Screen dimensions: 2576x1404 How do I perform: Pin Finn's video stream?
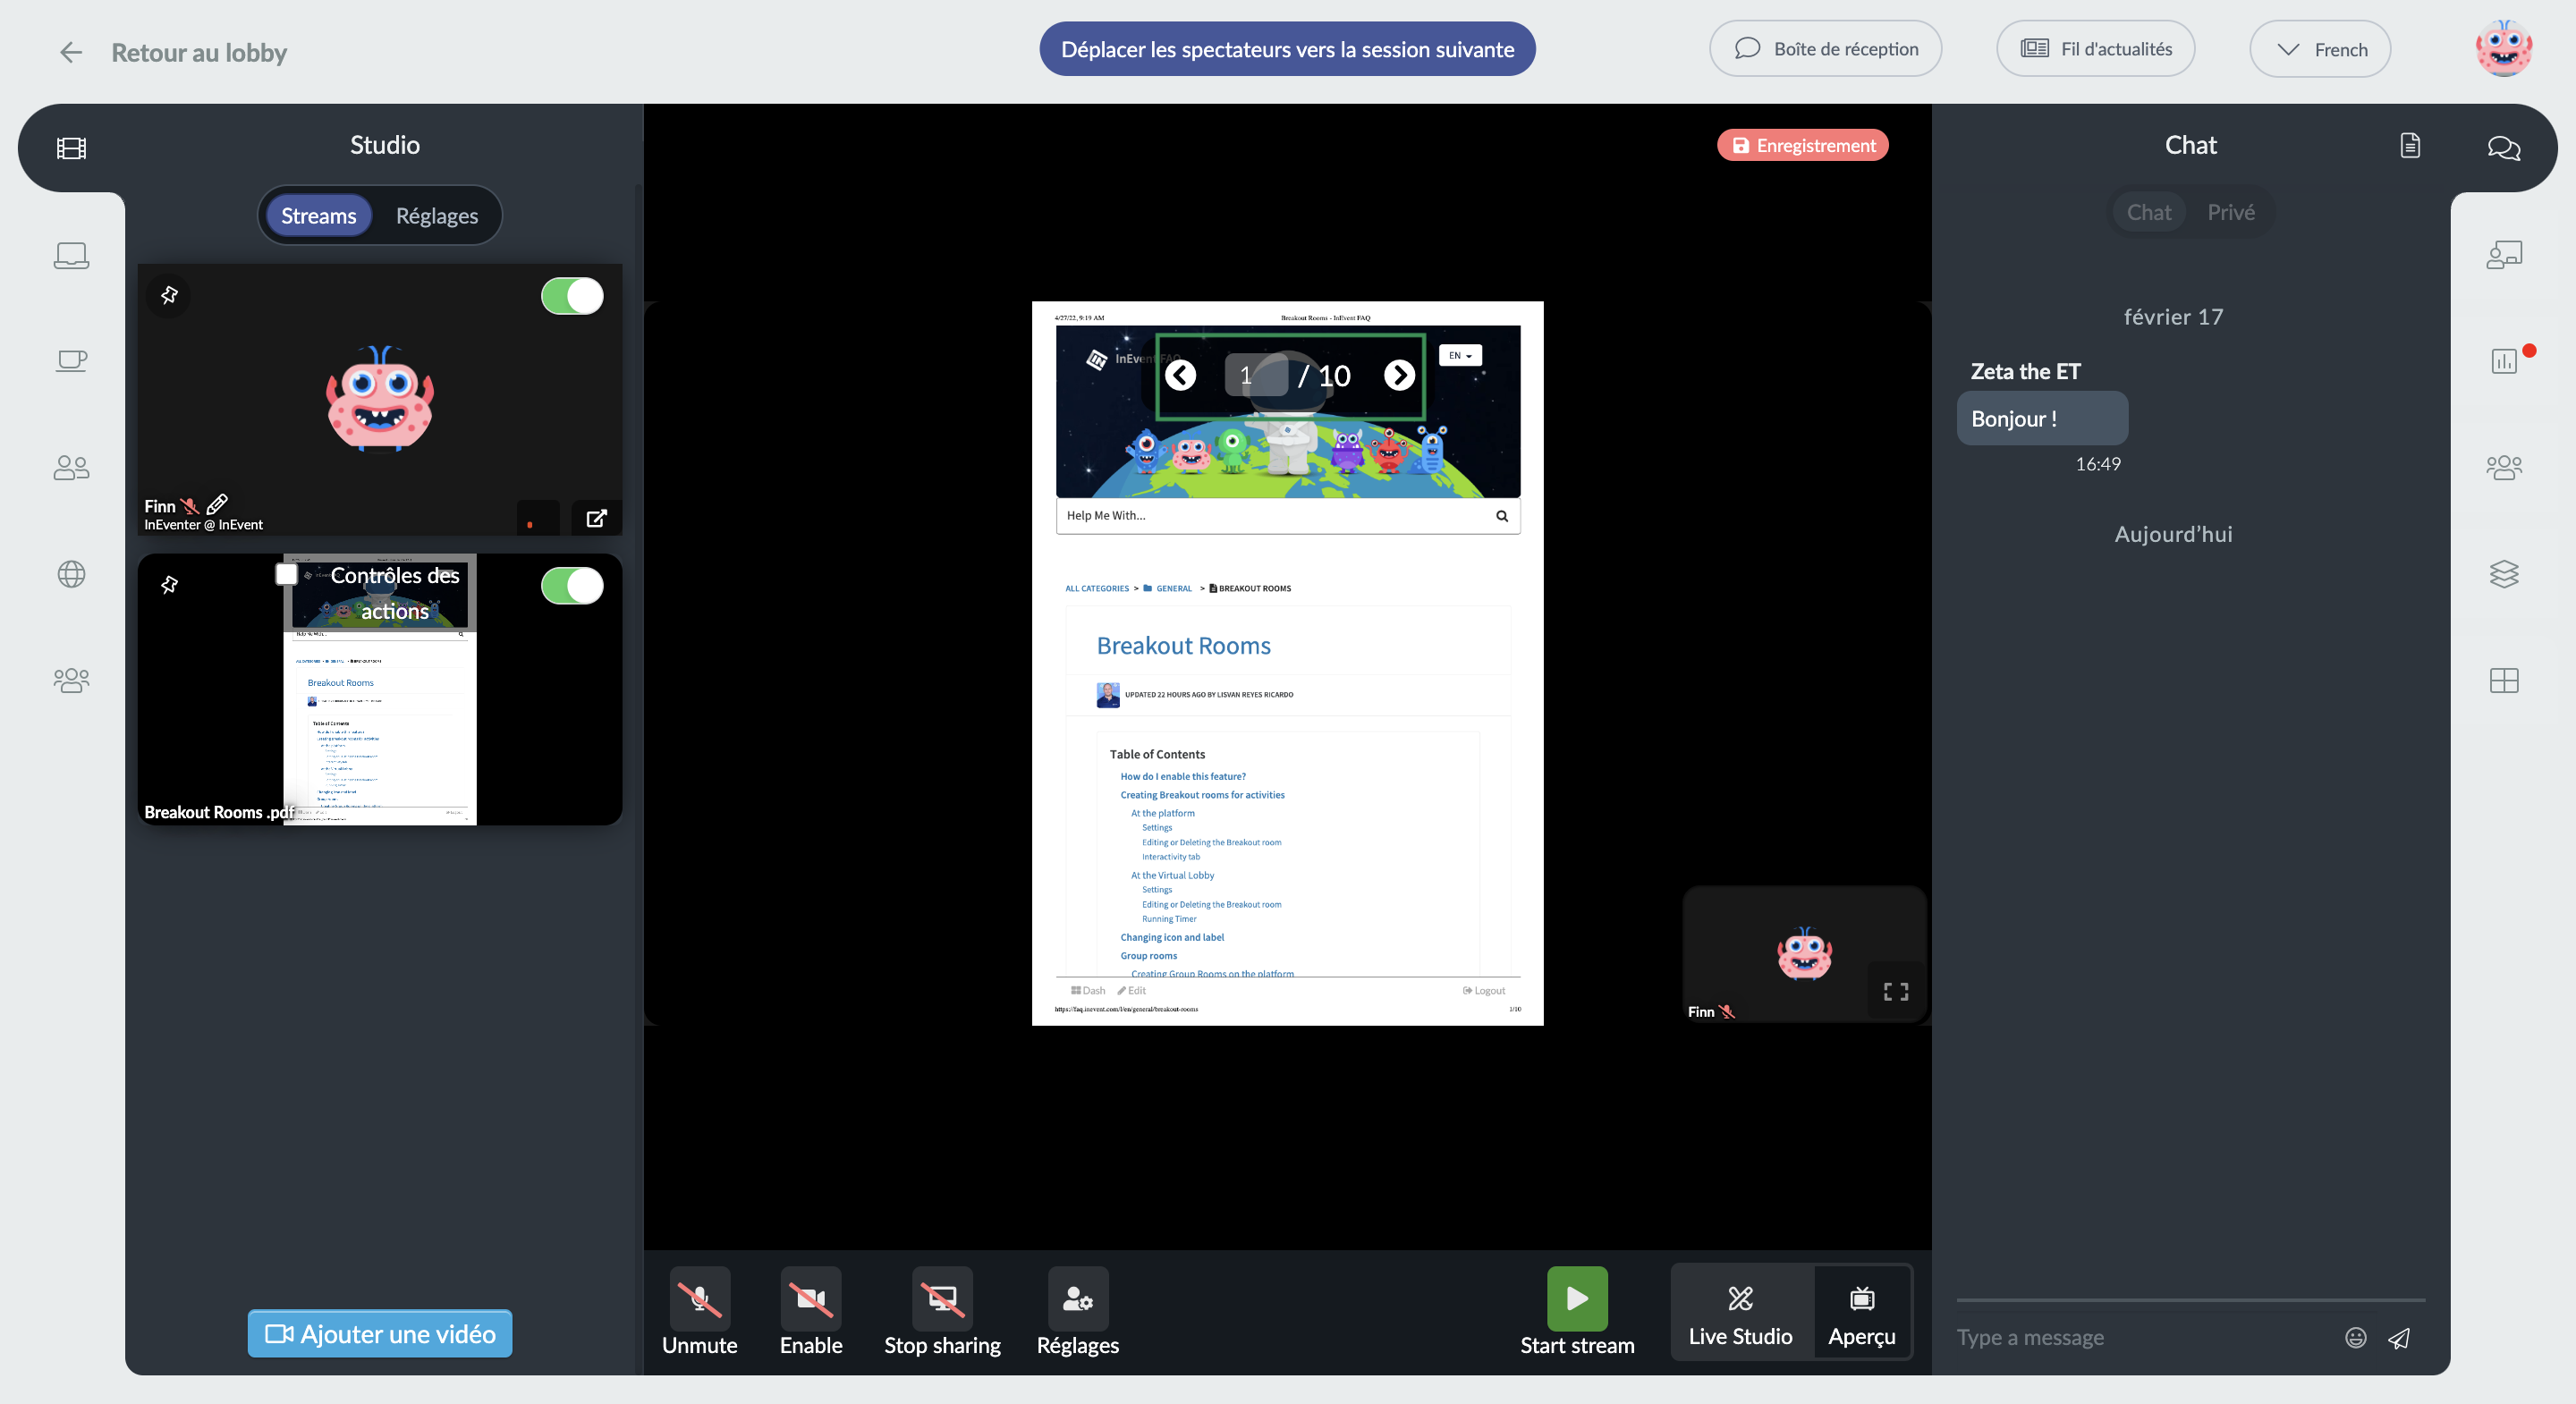point(169,295)
